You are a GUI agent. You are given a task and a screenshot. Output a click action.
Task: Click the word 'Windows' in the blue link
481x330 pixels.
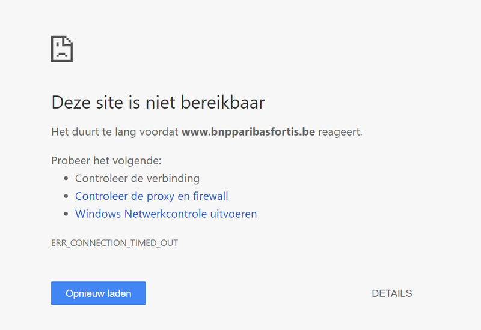coord(98,214)
